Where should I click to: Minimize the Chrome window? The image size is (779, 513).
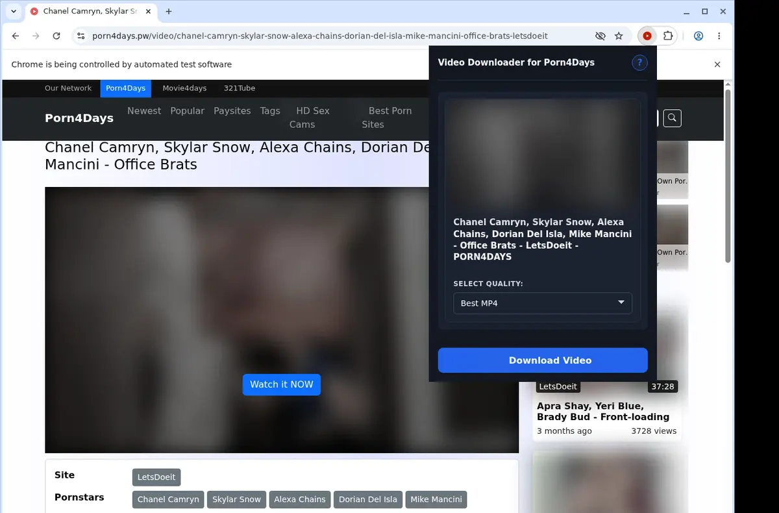687,12
